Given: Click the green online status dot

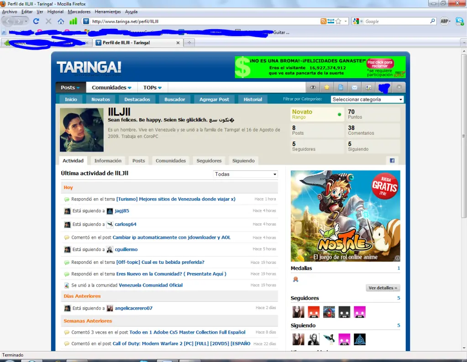Looking at the screenshot, I should (x=340, y=115).
